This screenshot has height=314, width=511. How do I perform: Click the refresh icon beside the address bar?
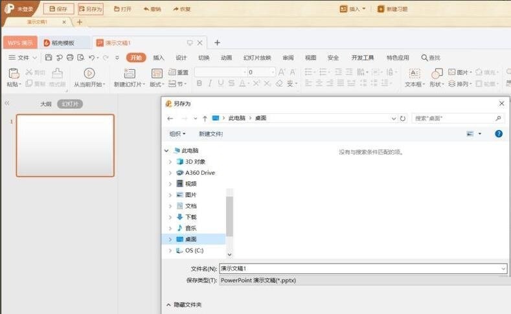[403, 118]
